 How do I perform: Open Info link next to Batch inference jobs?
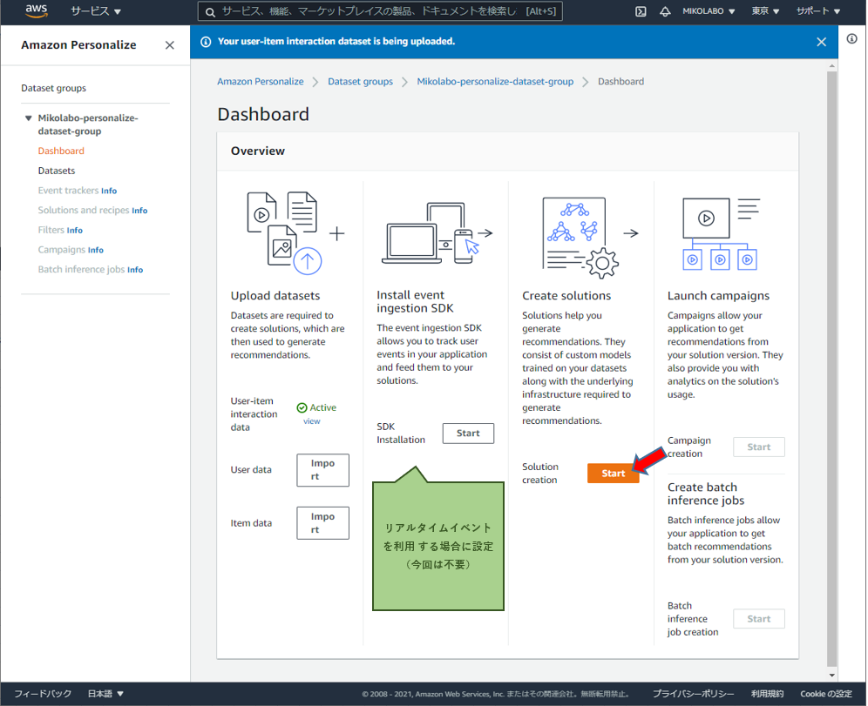tap(135, 271)
